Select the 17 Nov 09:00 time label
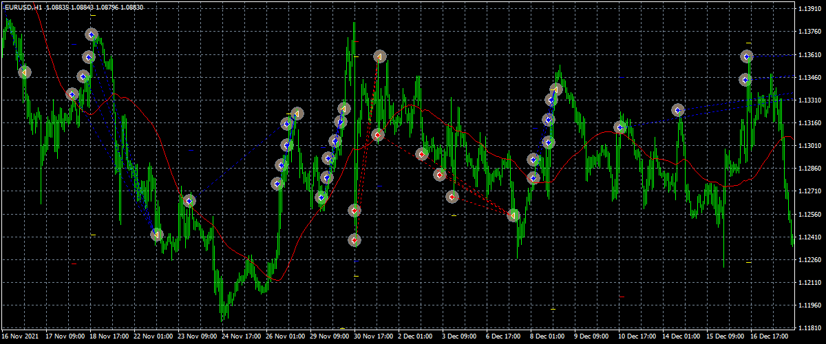This screenshot has height=344, width=826. [65, 337]
